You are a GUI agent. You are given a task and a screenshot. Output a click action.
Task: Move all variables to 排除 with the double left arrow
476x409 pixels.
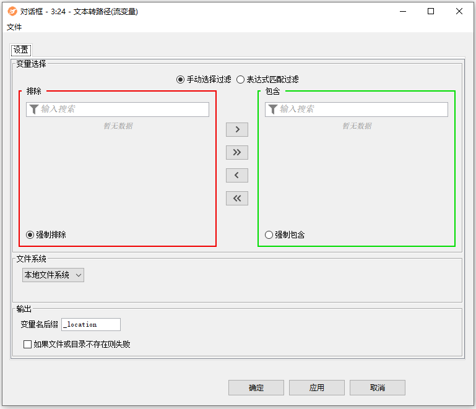tap(237, 199)
